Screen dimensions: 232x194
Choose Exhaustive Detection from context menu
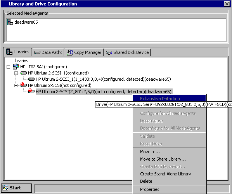(169, 99)
